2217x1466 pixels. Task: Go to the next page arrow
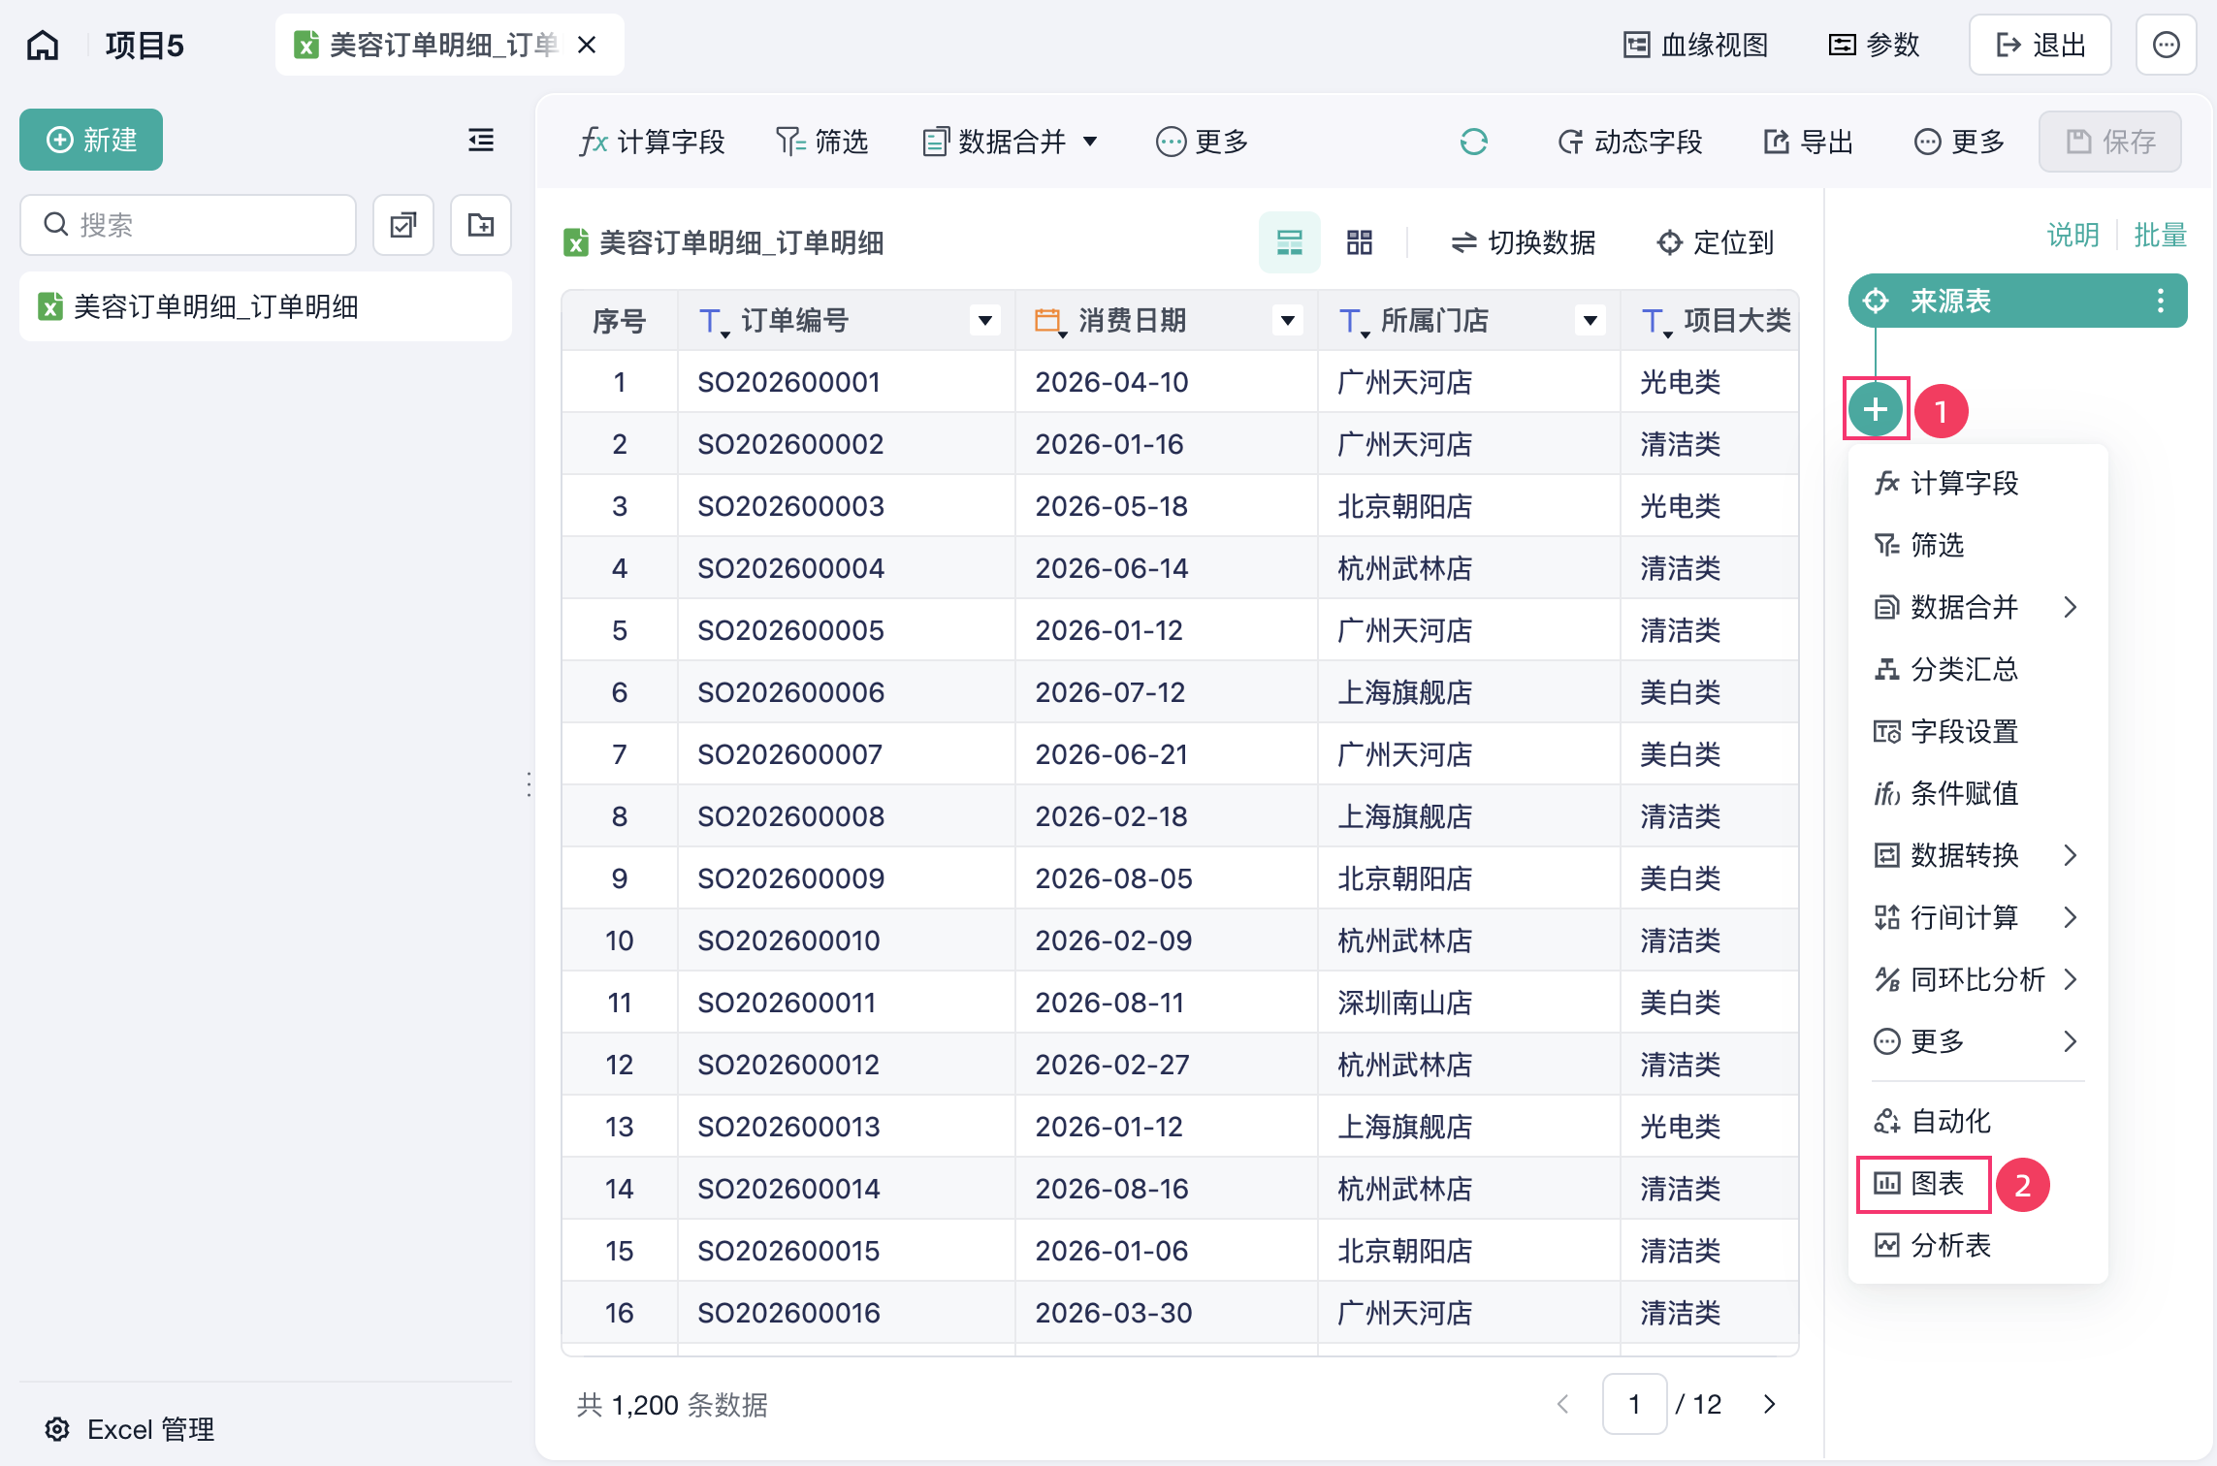[1770, 1404]
